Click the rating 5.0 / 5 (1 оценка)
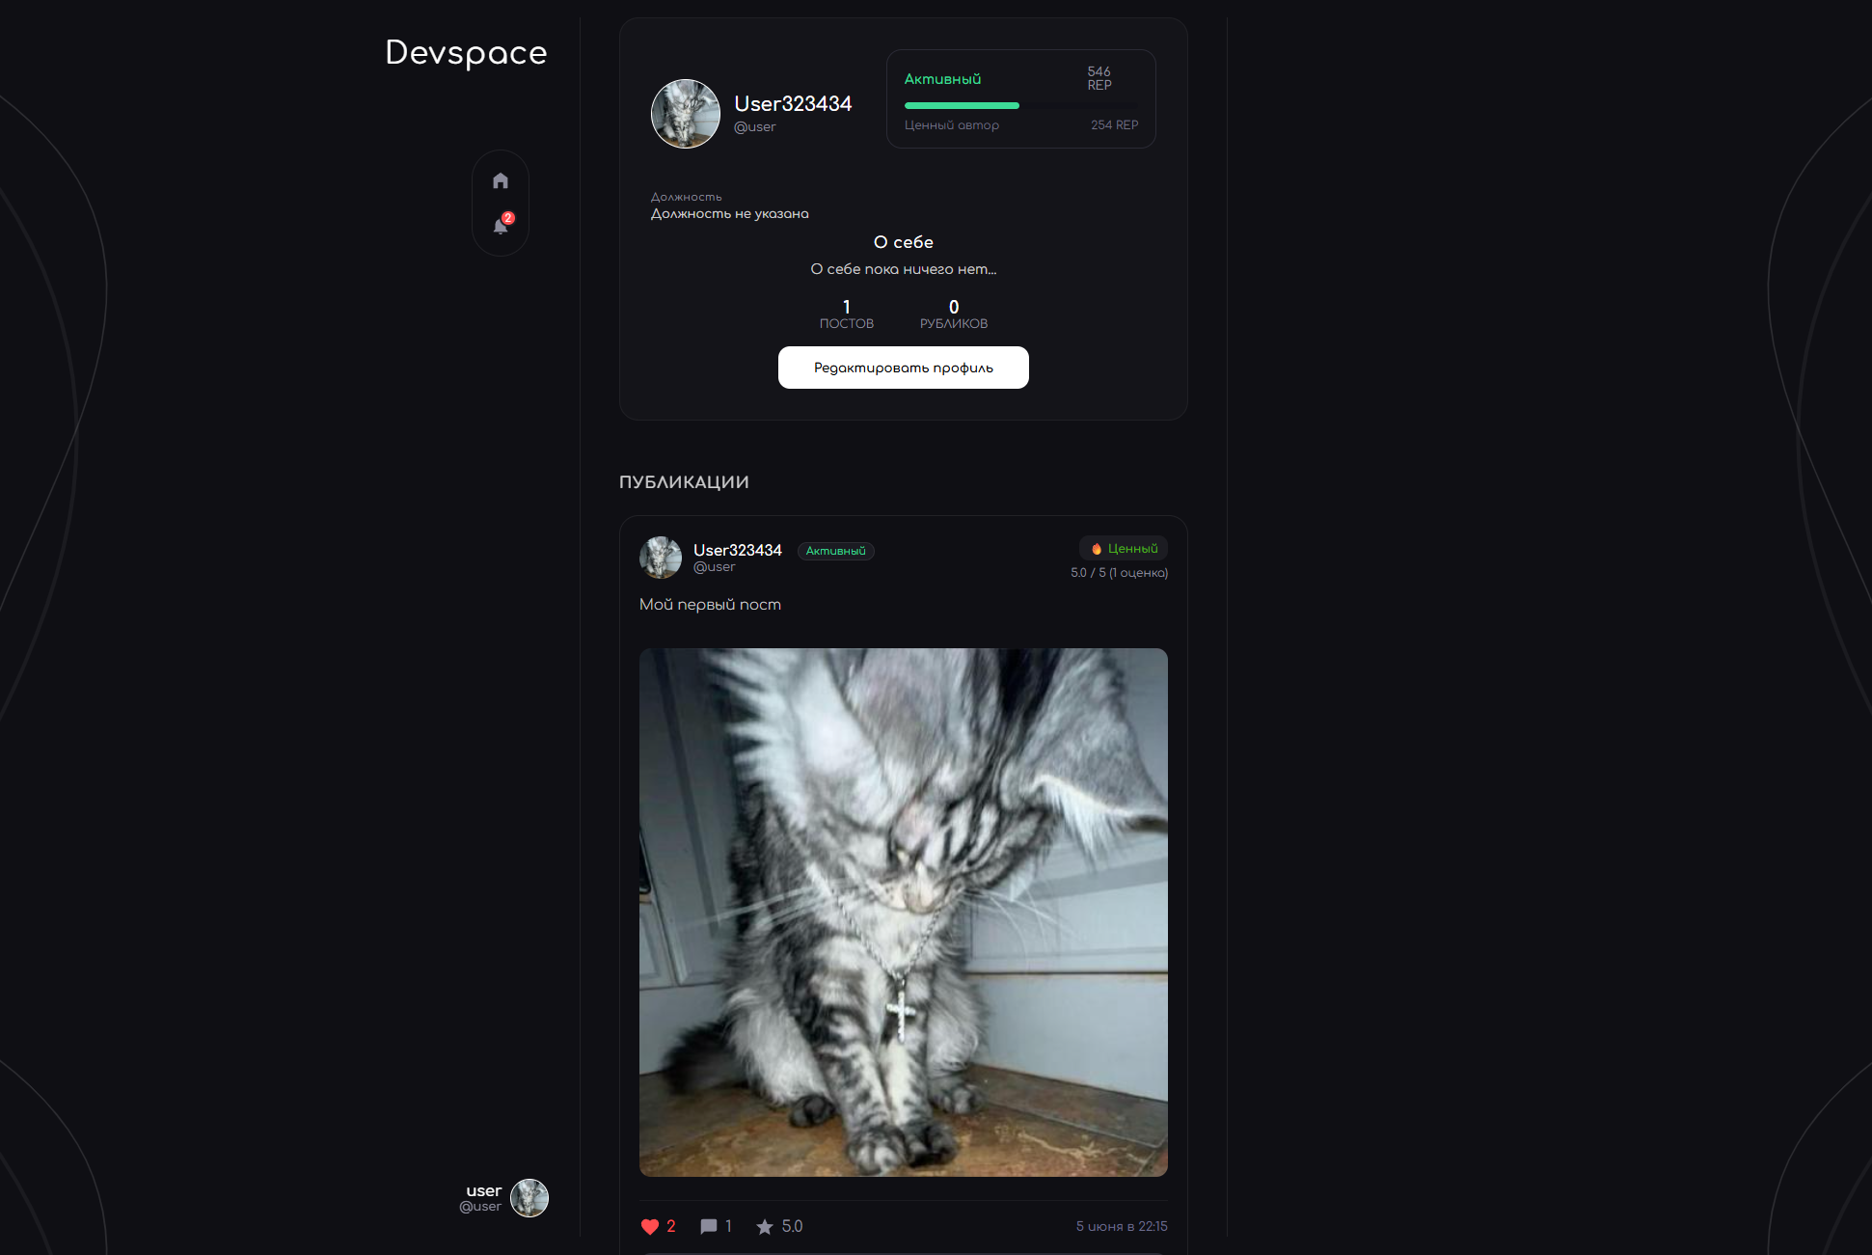The image size is (1872, 1255). pyautogui.click(x=1119, y=573)
